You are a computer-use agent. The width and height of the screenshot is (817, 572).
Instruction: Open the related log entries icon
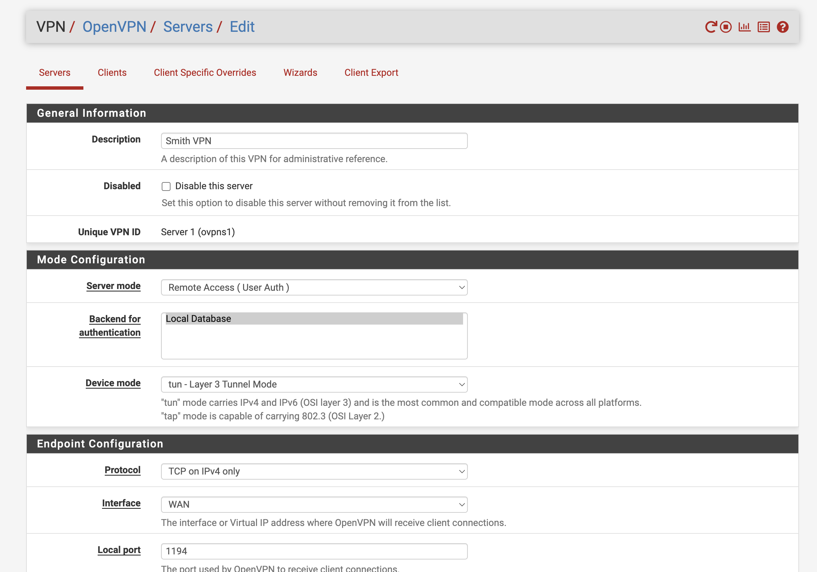(764, 27)
